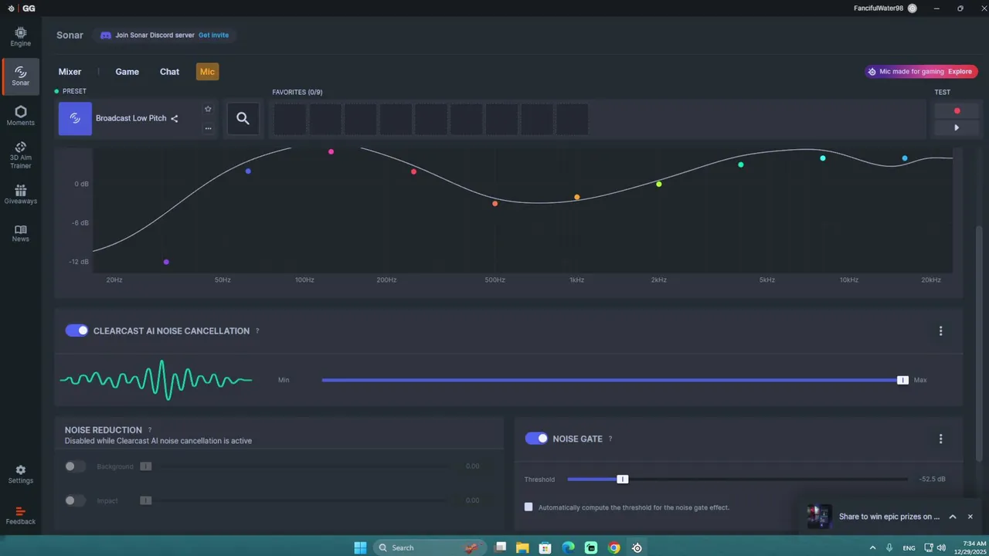Toggle the Background noise reduction switch
Screen dimensions: 989x556
pyautogui.click(x=75, y=466)
